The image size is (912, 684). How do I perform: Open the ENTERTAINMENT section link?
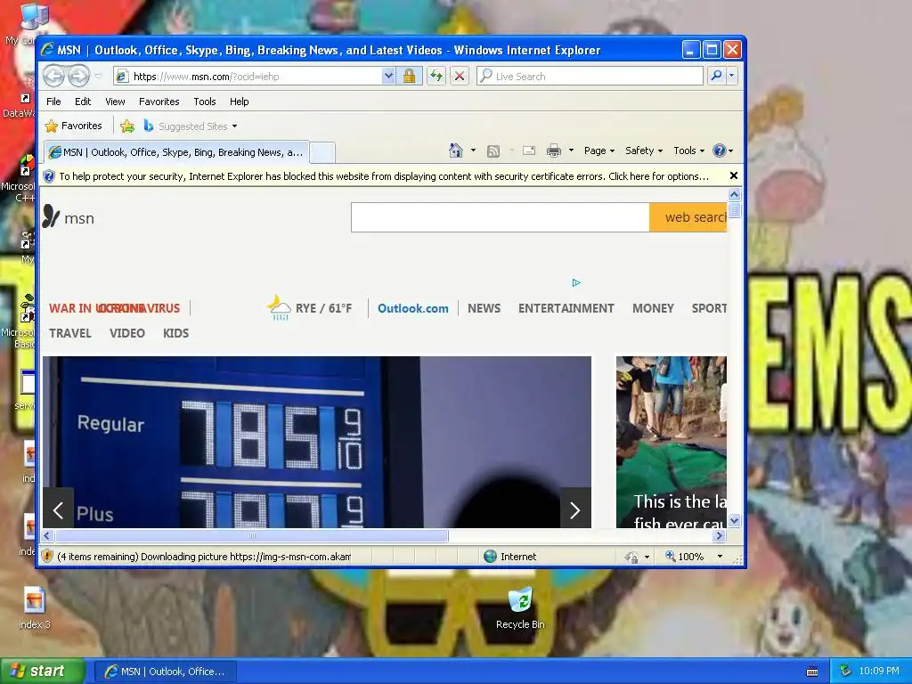566,308
